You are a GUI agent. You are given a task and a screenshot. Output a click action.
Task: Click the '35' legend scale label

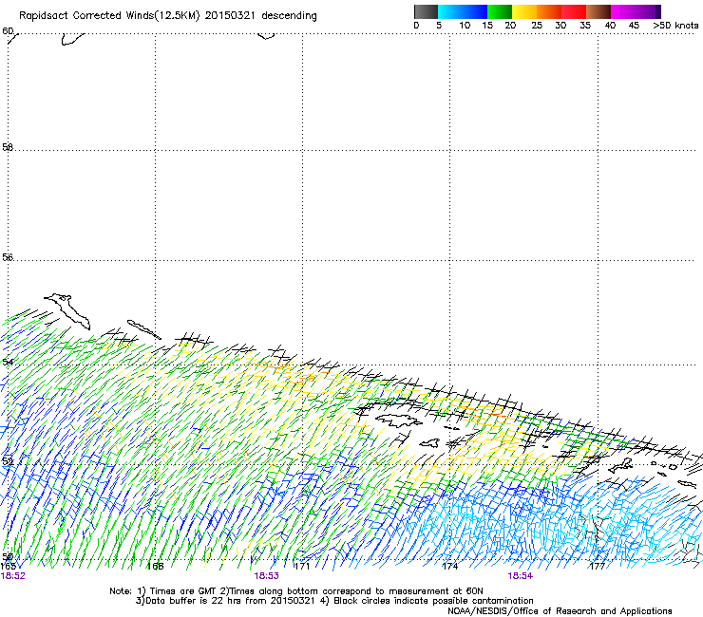pyautogui.click(x=585, y=26)
